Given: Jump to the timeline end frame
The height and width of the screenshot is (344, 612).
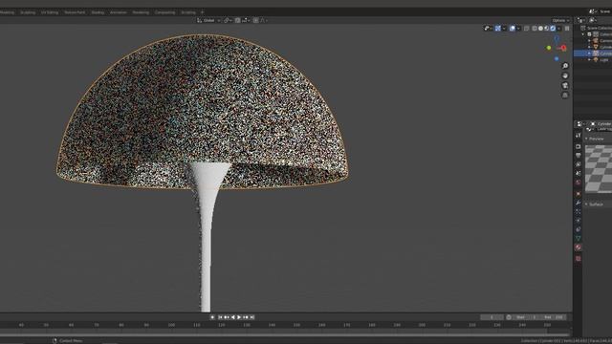Looking at the screenshot, I should (252, 317).
